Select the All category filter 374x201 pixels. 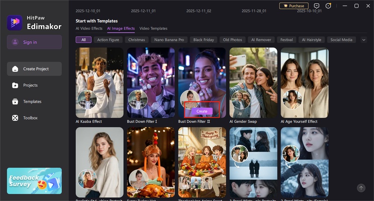(x=83, y=40)
